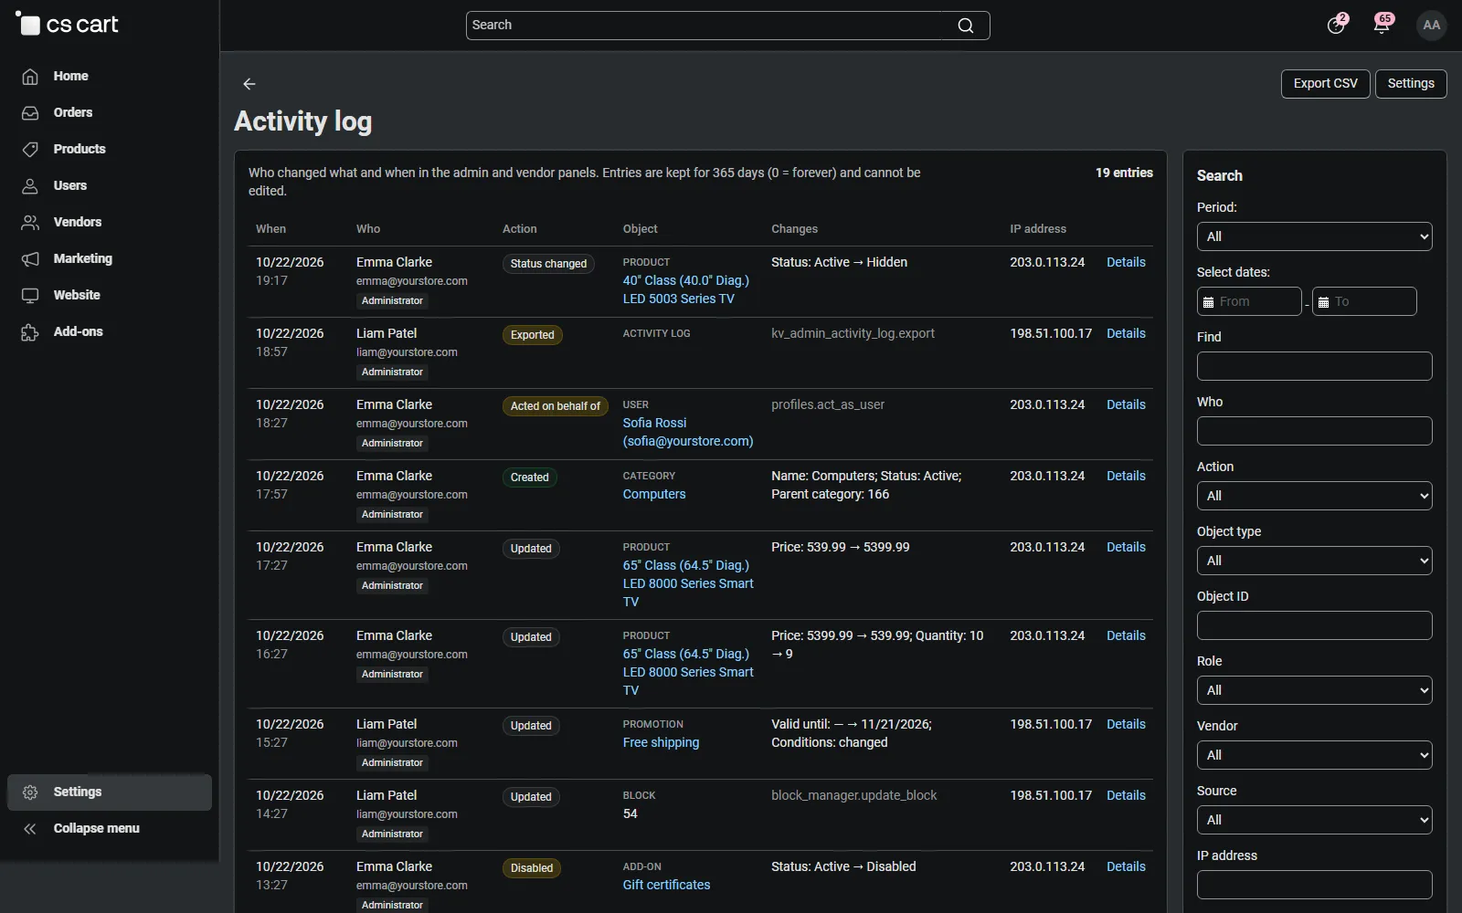The image size is (1462, 913).
Task: Click the Object ID input field
Action: point(1314,625)
